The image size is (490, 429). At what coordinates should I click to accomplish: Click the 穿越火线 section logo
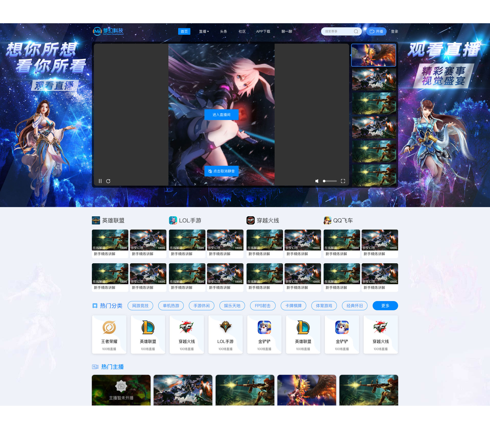[x=251, y=220]
